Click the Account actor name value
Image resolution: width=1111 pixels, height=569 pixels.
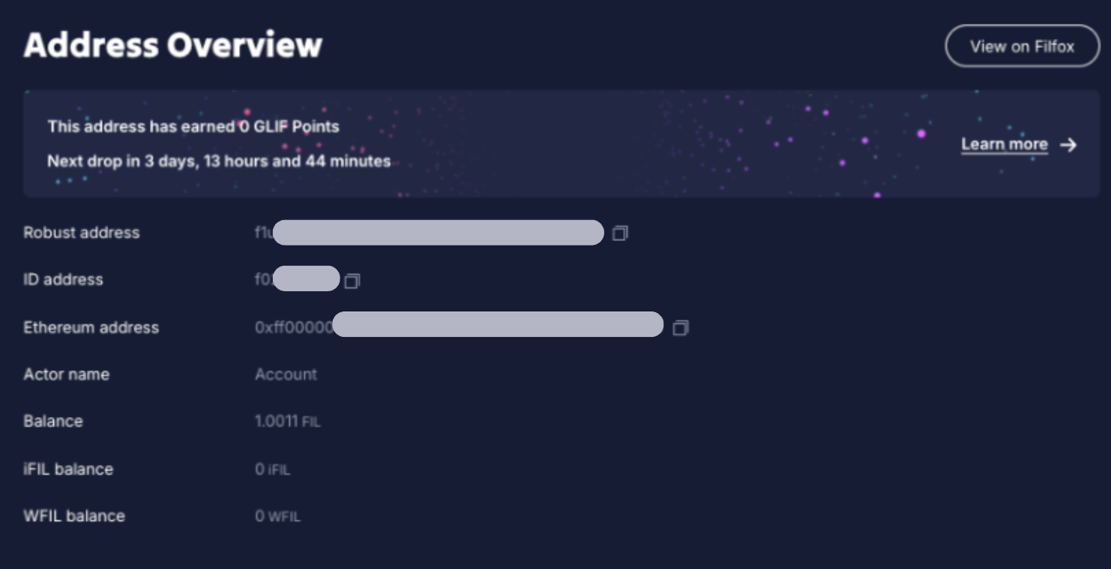[286, 374]
